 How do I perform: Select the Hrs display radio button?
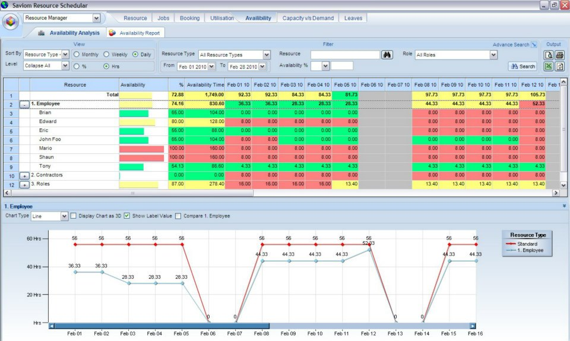point(106,66)
